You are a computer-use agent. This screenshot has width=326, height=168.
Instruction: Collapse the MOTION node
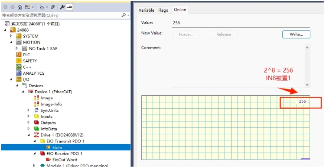pos(11,42)
